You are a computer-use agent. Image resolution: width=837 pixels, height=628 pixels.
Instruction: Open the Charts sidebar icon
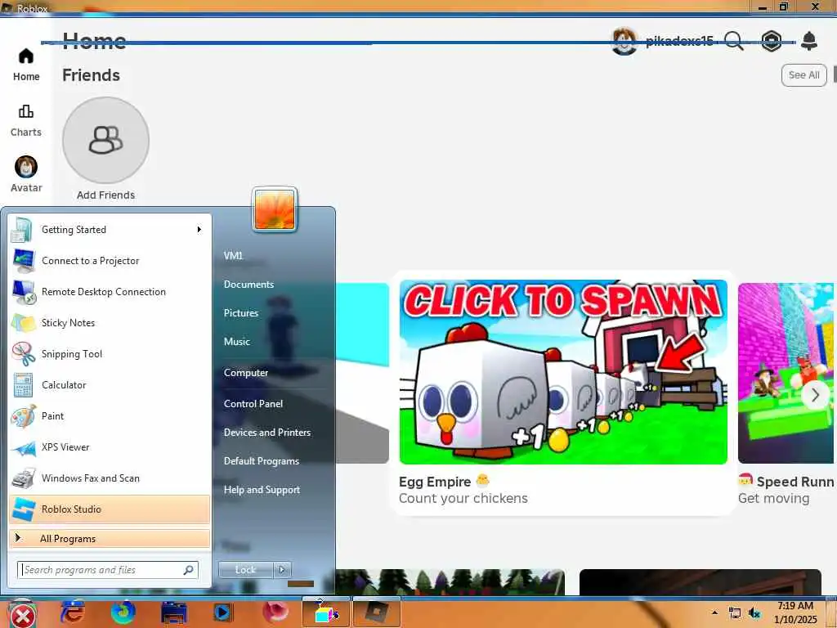[x=25, y=111]
